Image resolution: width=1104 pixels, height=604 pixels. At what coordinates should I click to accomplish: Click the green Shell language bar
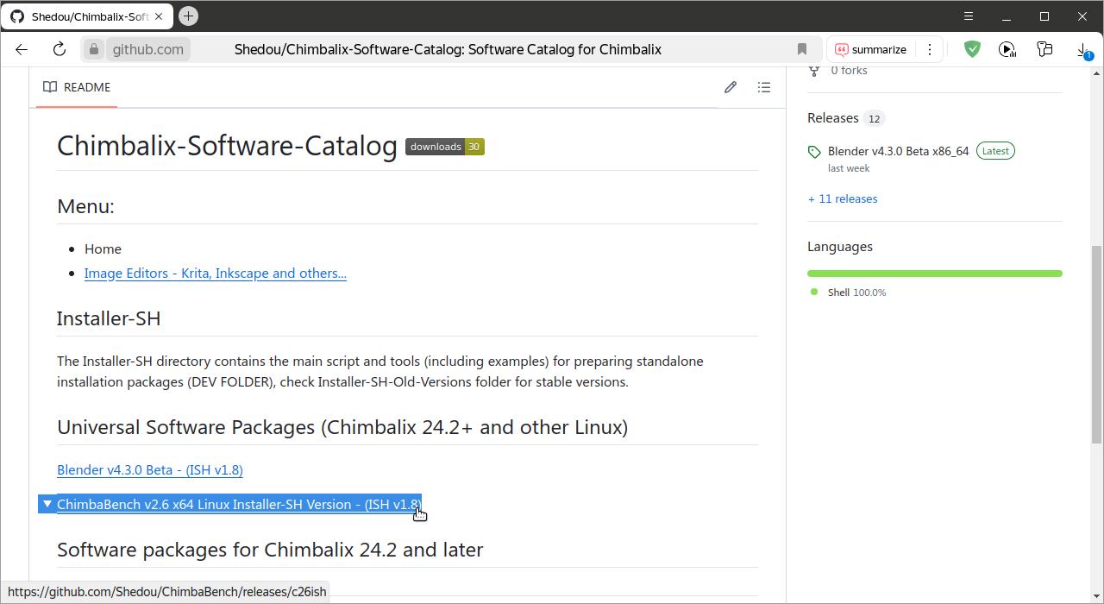coord(935,274)
